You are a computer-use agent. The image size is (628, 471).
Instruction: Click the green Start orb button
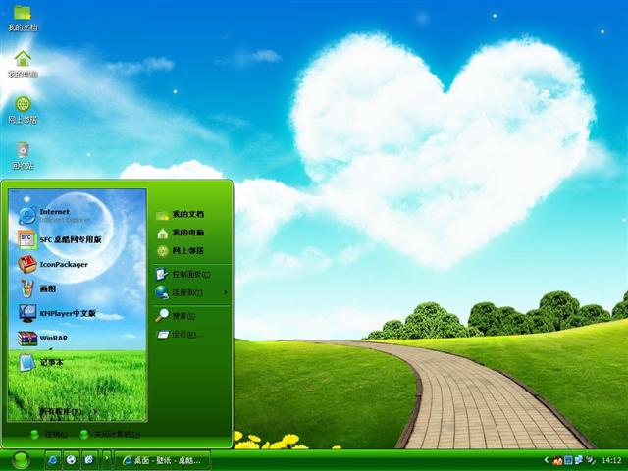[21, 460]
